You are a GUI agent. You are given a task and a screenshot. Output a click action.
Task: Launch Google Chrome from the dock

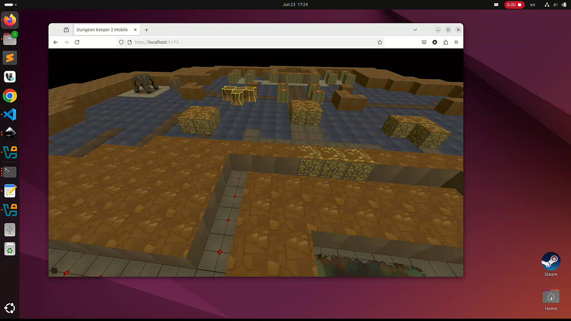pos(9,96)
